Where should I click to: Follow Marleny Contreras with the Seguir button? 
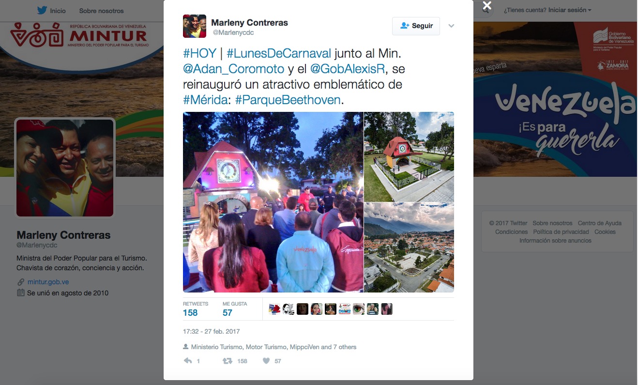coord(416,26)
